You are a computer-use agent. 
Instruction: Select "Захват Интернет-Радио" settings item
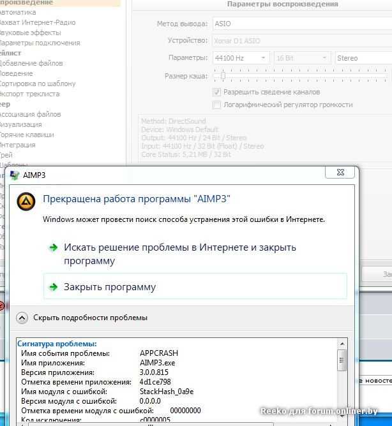pos(38,22)
